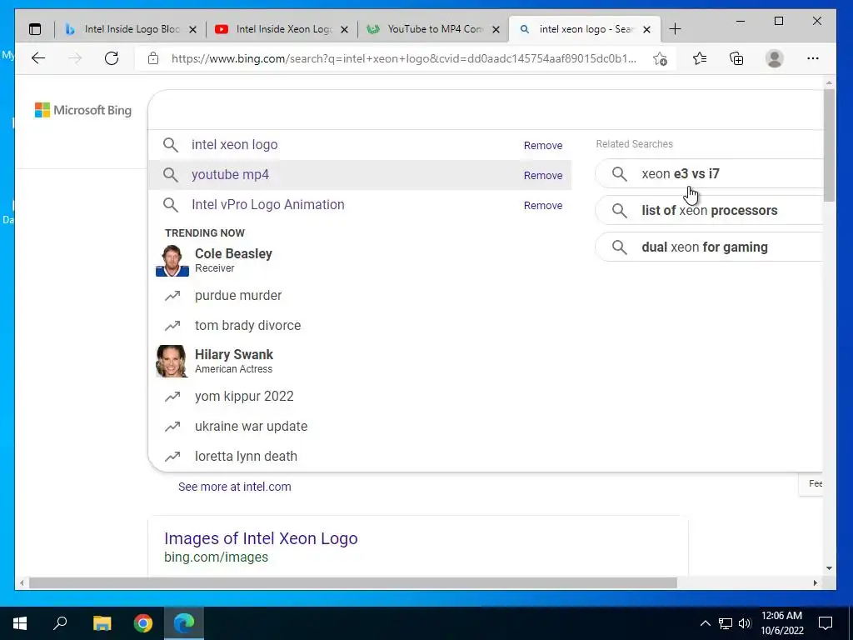Open the Windows notification center
This screenshot has width=853, height=640.
pyautogui.click(x=826, y=623)
